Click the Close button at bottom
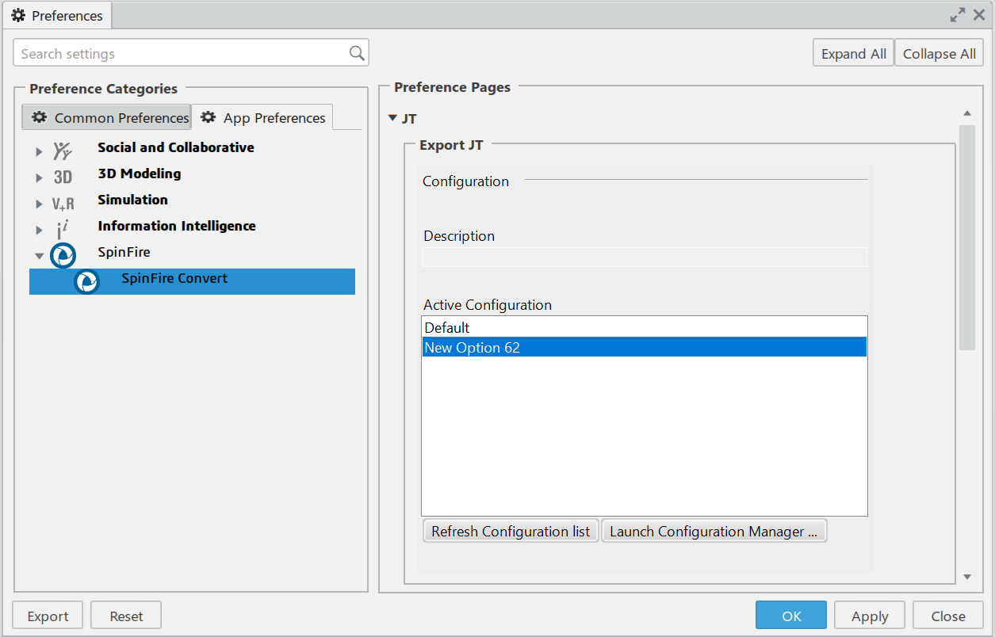 click(948, 616)
